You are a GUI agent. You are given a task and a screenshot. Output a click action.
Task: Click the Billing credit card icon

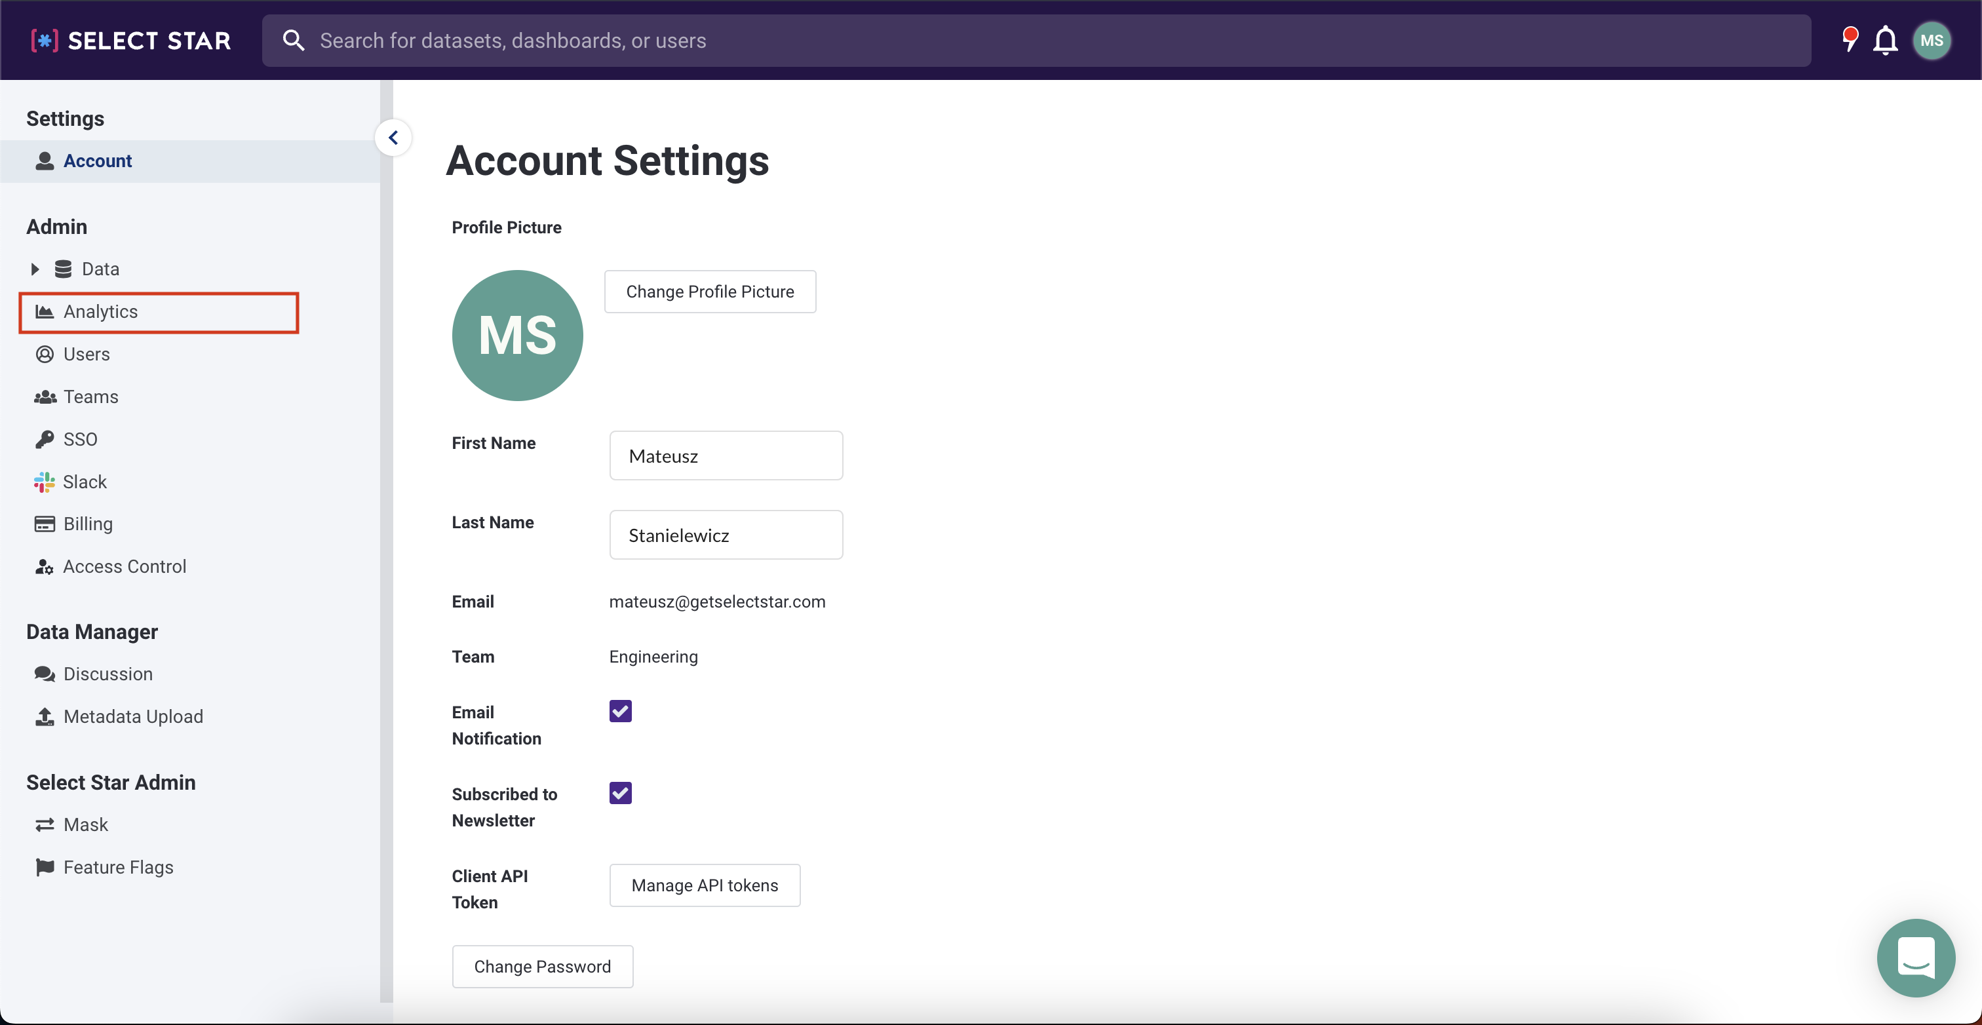click(45, 524)
